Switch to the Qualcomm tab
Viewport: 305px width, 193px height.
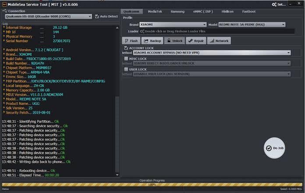(x=131, y=11)
